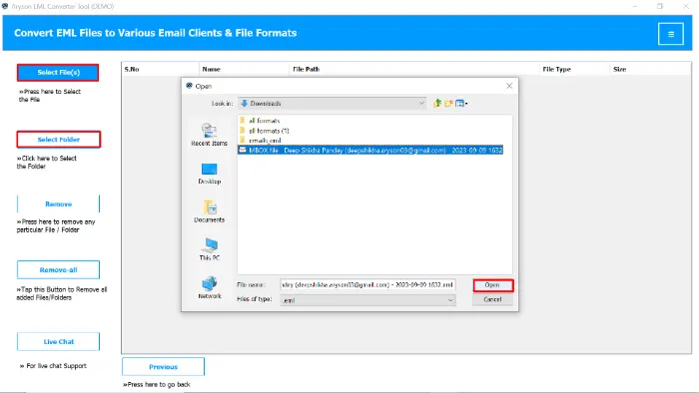This screenshot has height=393, width=699.
Task: Click inside the File name field
Action: click(367, 285)
